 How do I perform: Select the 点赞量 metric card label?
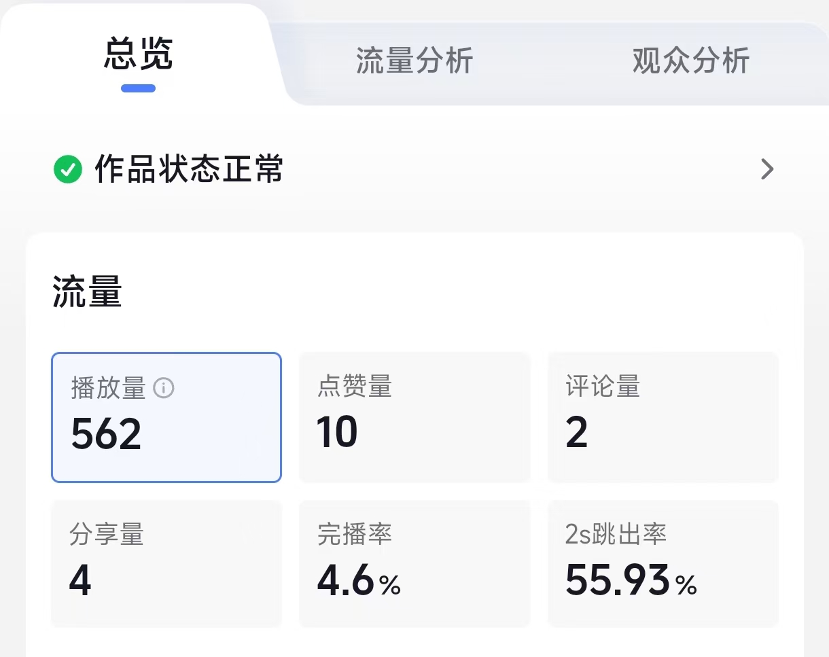355,387
